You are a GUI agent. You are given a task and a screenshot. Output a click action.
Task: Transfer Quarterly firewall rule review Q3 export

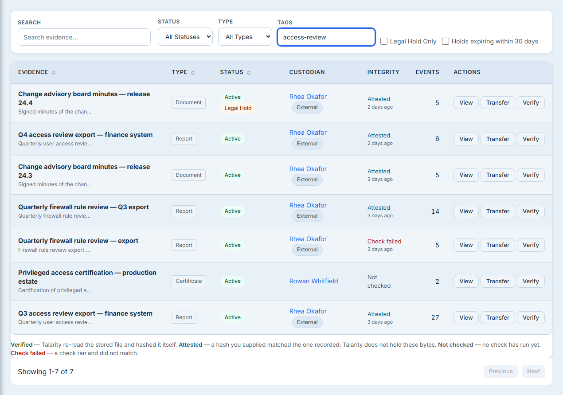498,211
